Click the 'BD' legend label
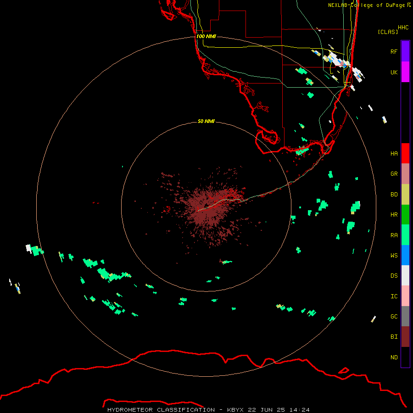 [394, 195]
